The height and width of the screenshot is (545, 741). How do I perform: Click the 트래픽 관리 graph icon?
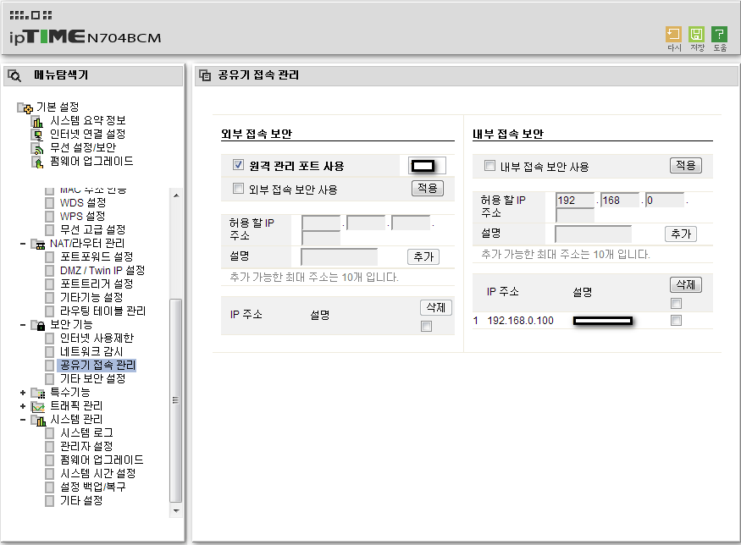38,406
